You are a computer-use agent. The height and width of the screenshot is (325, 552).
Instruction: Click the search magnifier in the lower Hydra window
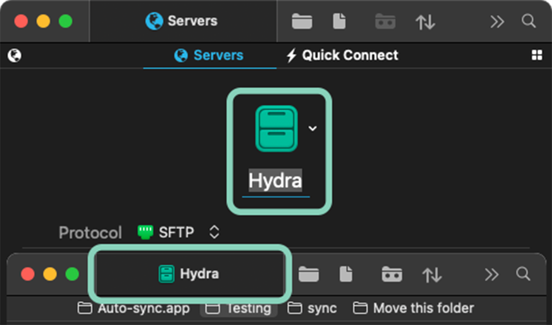click(523, 273)
